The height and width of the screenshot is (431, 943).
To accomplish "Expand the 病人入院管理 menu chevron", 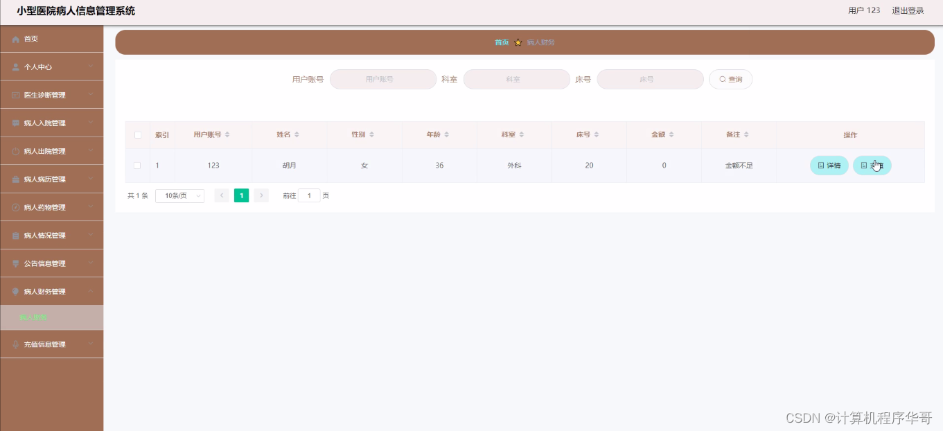I will tap(91, 123).
